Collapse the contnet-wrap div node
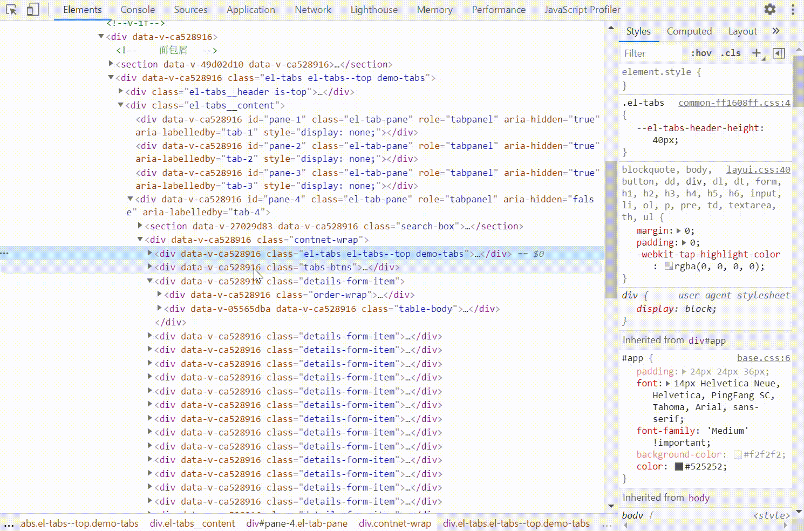 140,239
